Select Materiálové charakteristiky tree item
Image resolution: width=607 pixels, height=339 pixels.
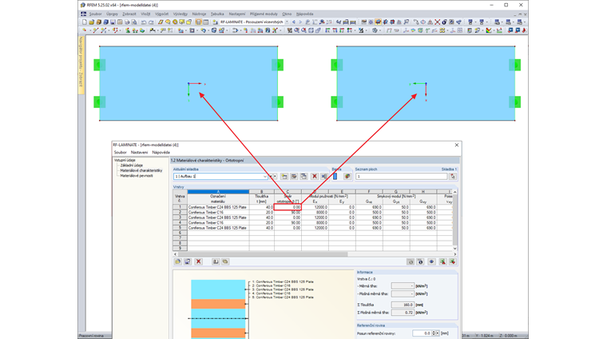pos(141,170)
